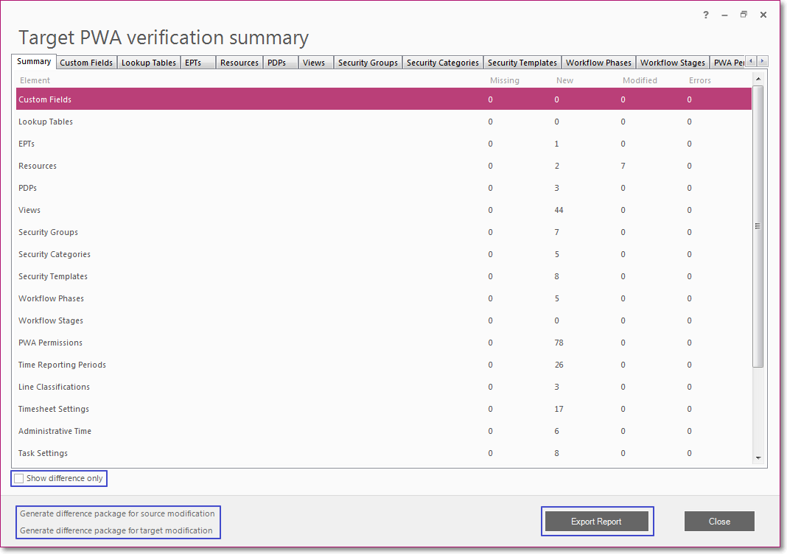Open the Lookup Tables tab

149,63
